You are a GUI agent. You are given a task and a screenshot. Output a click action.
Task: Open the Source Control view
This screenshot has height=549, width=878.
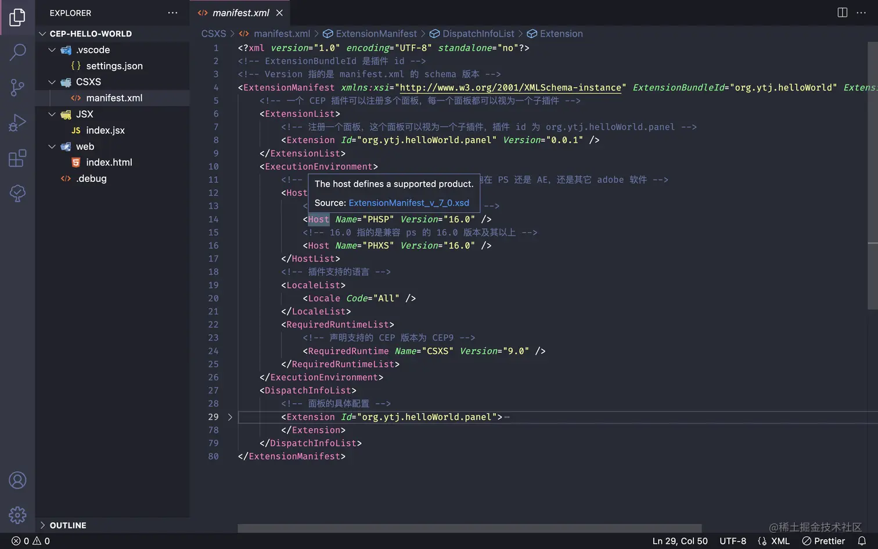(17, 87)
